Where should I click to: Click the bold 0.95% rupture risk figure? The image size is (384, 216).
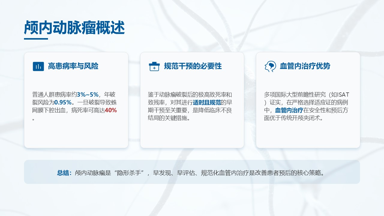63,102
